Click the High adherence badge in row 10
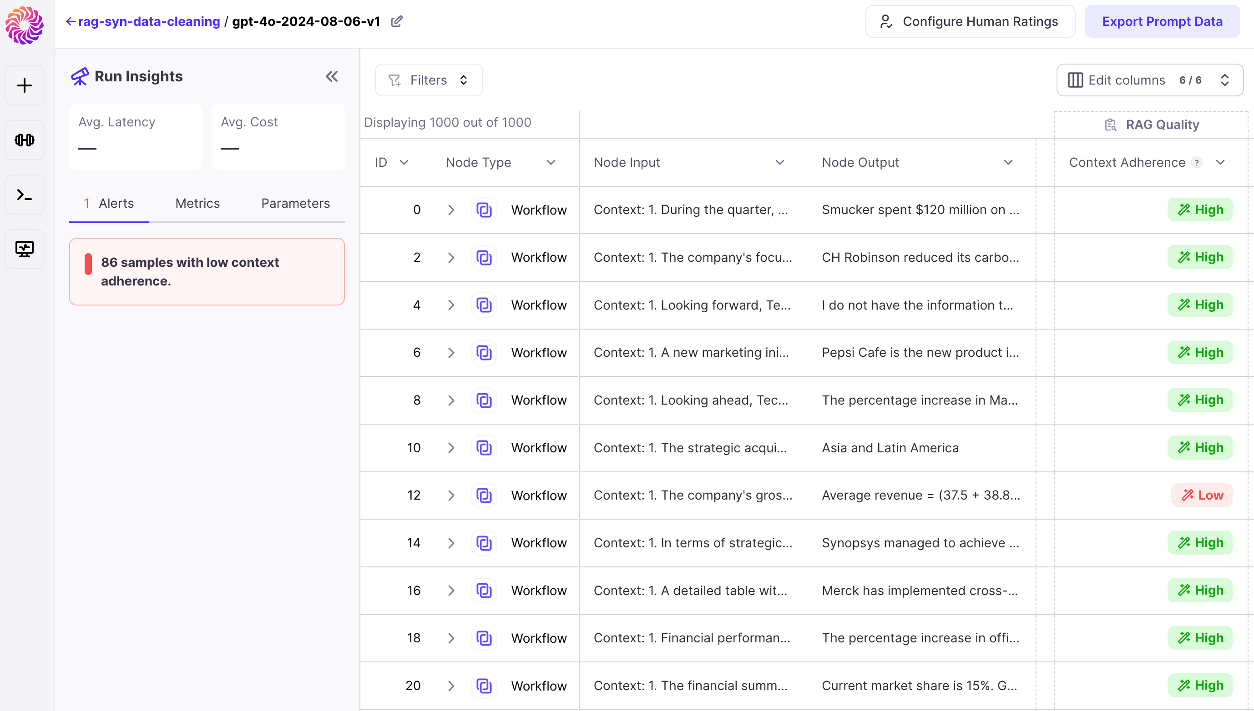The width and height of the screenshot is (1254, 711). pos(1200,448)
